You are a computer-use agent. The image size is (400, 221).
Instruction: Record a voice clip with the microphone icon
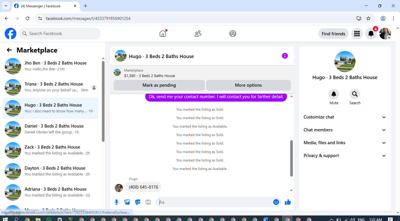[117, 202]
